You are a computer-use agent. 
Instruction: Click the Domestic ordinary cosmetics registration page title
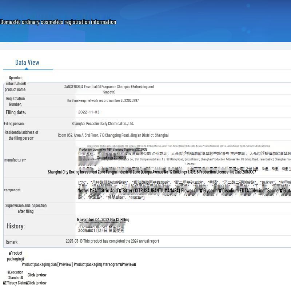58,22
